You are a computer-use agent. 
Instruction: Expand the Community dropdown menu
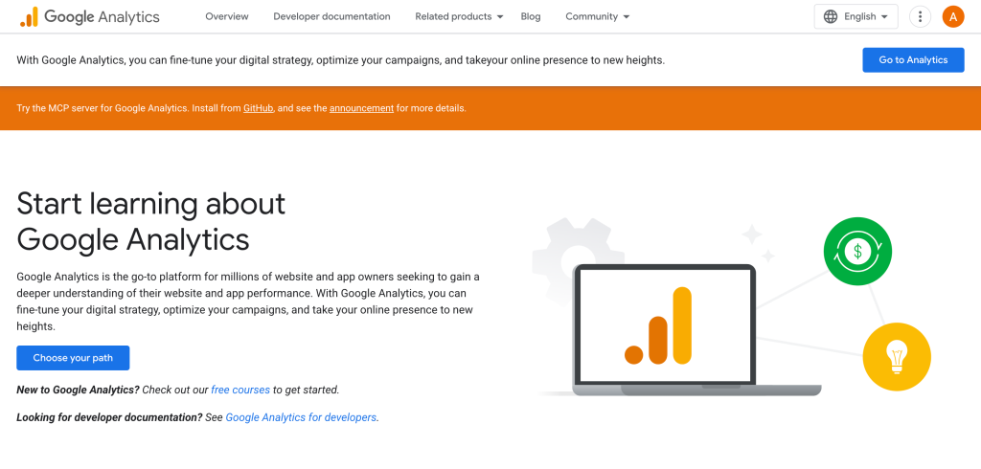pyautogui.click(x=597, y=16)
